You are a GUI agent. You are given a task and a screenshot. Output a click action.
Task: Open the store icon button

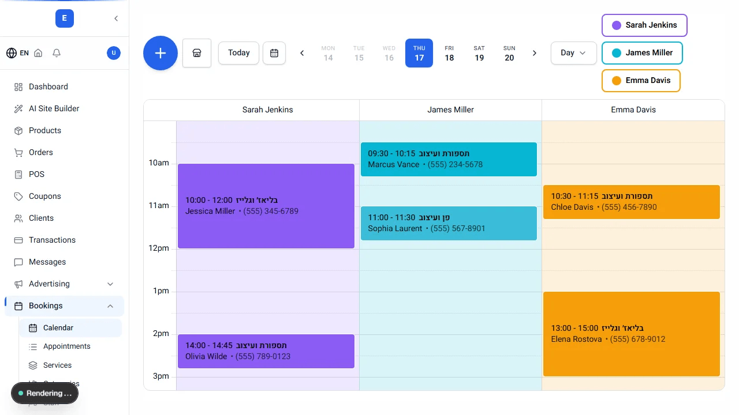tap(197, 53)
